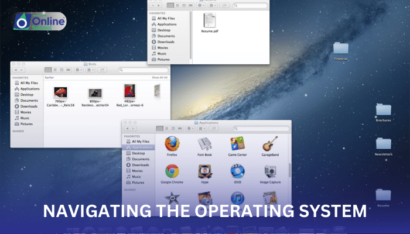Switch Birds window to icon view

point(48,70)
